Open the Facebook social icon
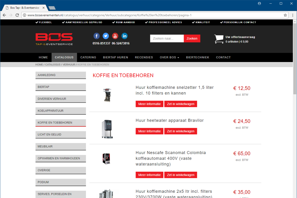297x198 pixels. point(96,36)
